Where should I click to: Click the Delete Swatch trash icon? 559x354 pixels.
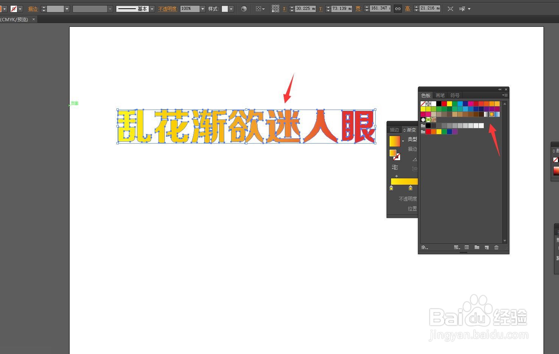pyautogui.click(x=497, y=247)
